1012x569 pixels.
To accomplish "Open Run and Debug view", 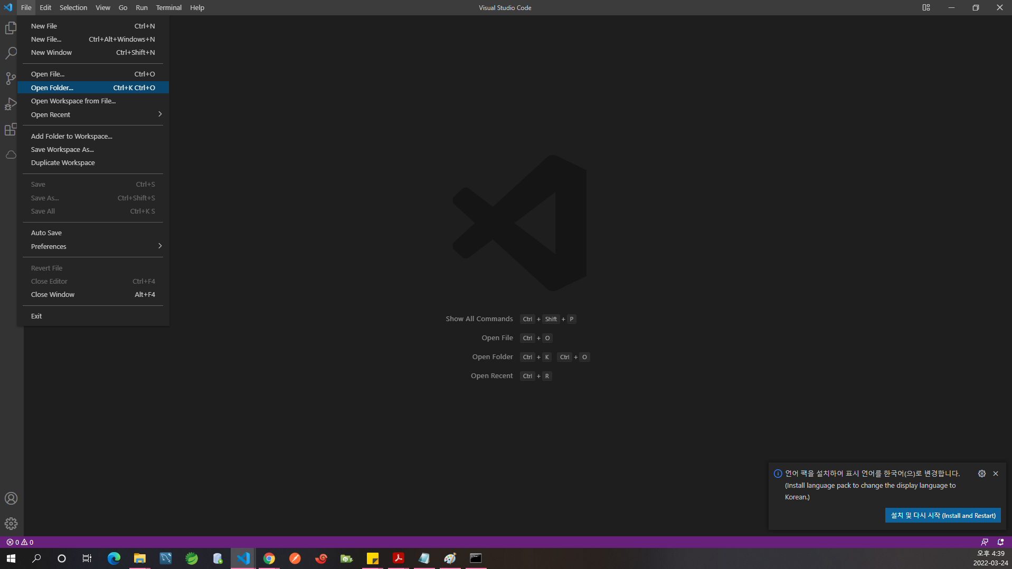I will click(11, 104).
